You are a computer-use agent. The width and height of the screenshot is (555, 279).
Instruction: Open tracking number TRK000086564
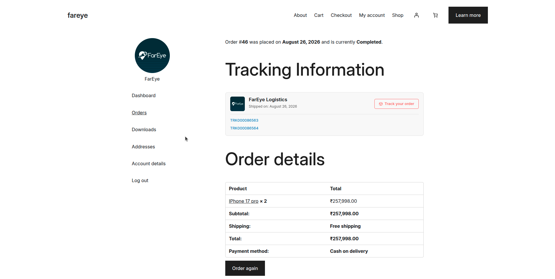pyautogui.click(x=244, y=128)
